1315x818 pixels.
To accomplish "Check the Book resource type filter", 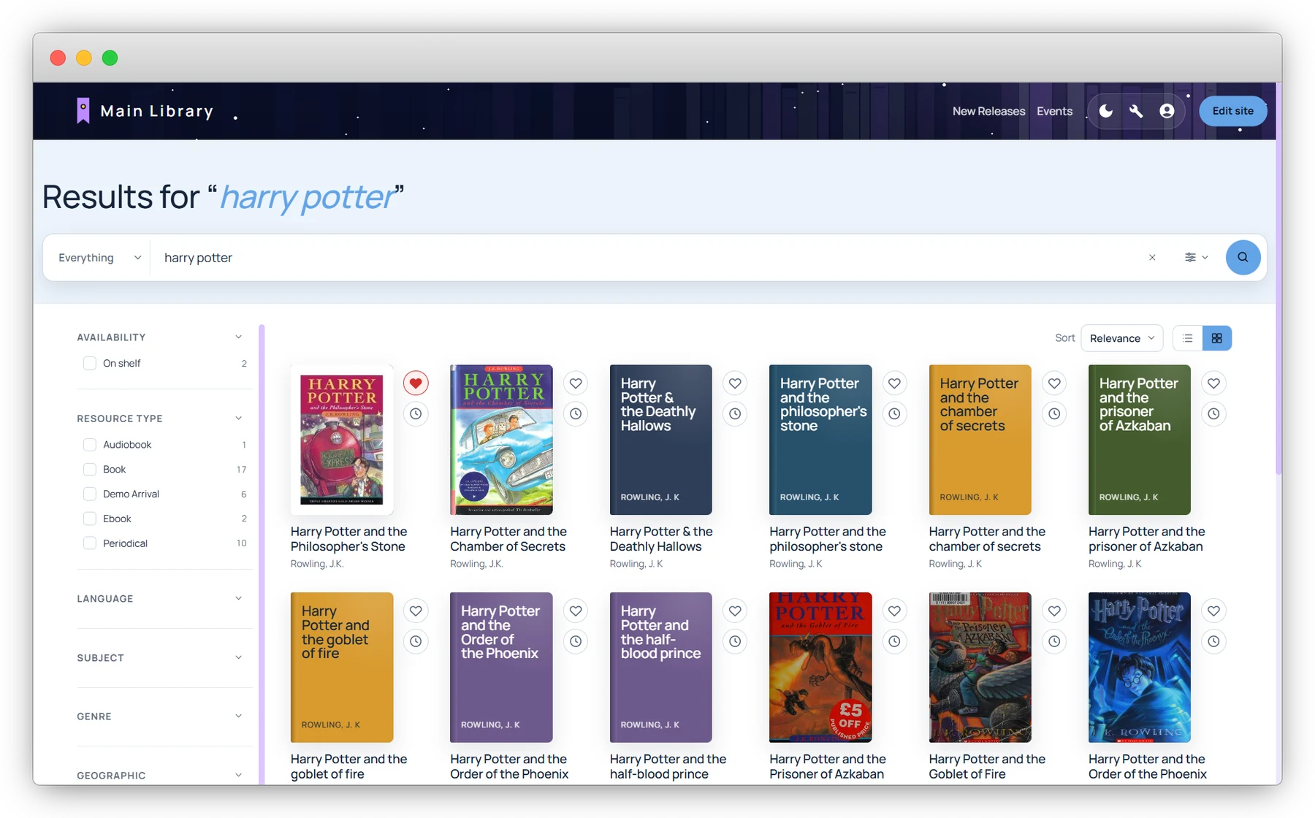I will [90, 470].
